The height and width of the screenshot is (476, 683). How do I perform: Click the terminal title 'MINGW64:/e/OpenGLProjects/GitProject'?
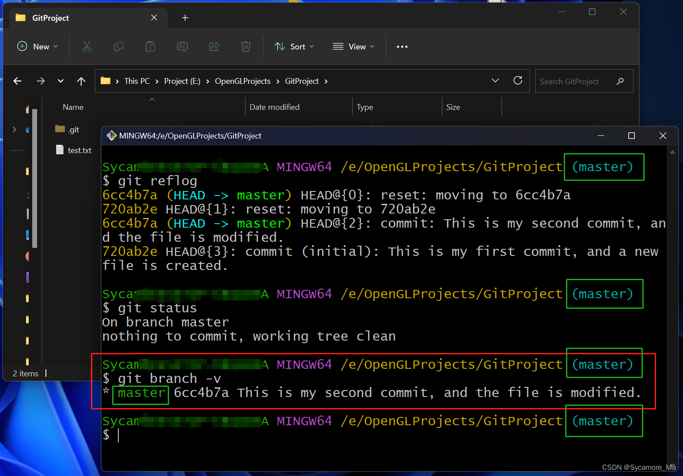190,136
